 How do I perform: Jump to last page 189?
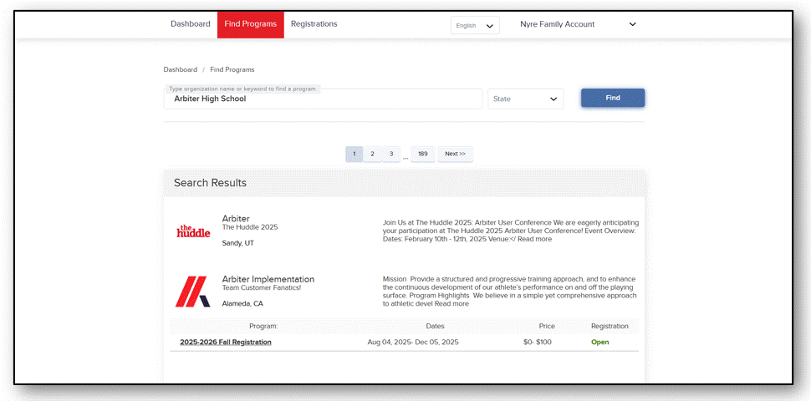[422, 154]
